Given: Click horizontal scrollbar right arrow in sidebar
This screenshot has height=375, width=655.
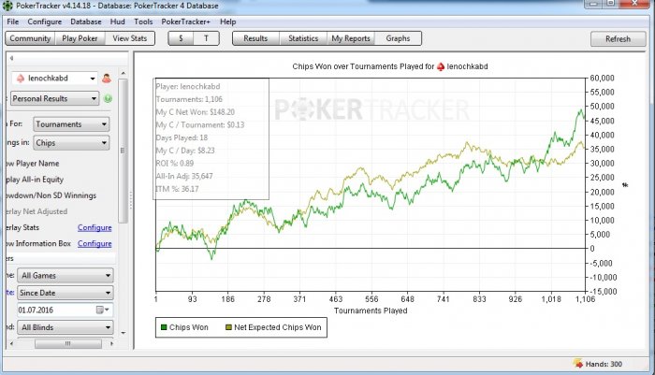Looking at the screenshot, I should tap(111, 344).
